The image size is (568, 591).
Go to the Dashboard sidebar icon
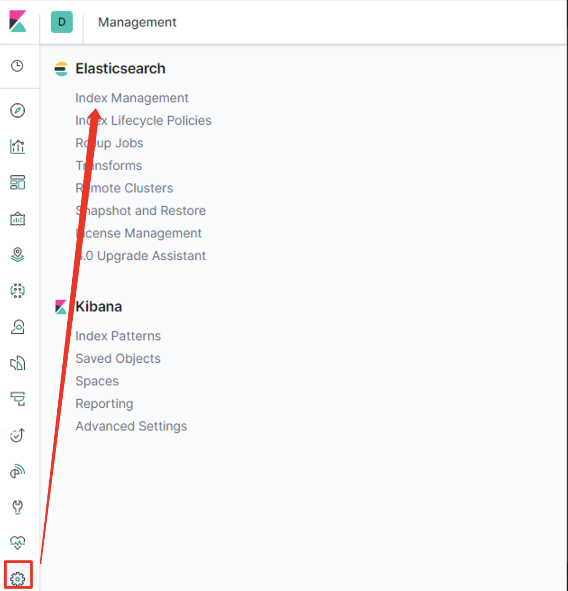[x=17, y=182]
